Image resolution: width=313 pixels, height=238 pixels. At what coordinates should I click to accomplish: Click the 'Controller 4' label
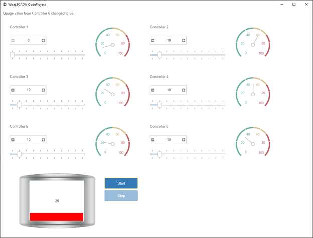point(159,77)
